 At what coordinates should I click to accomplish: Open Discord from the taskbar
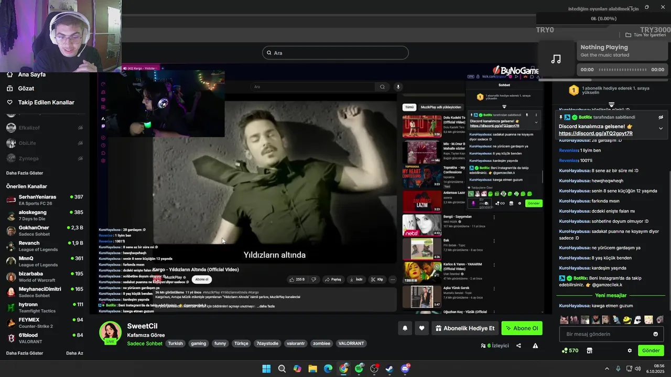click(x=405, y=369)
